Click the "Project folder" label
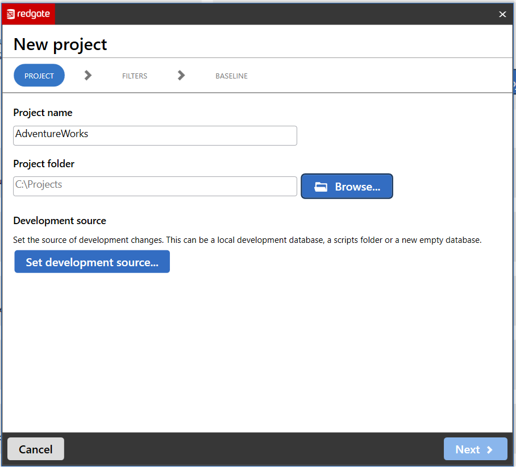Screen dimensions: 516x467 (x=44, y=164)
